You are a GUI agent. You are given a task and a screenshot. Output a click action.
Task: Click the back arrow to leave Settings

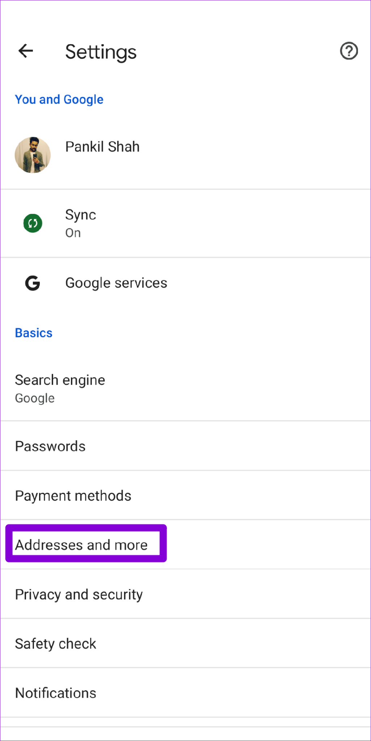tap(25, 51)
